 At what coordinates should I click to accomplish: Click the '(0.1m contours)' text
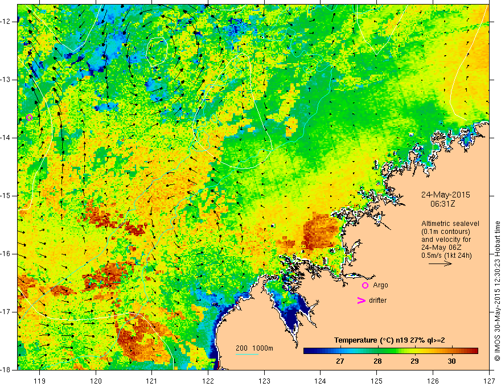pos(445,232)
